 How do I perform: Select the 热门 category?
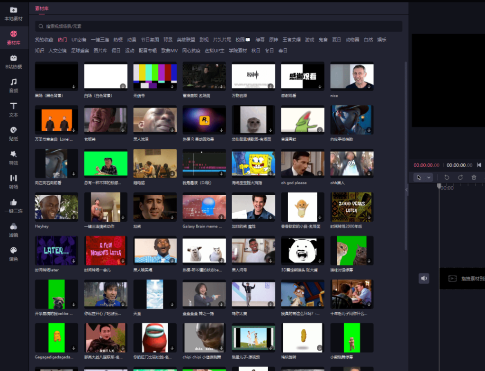(x=62, y=40)
